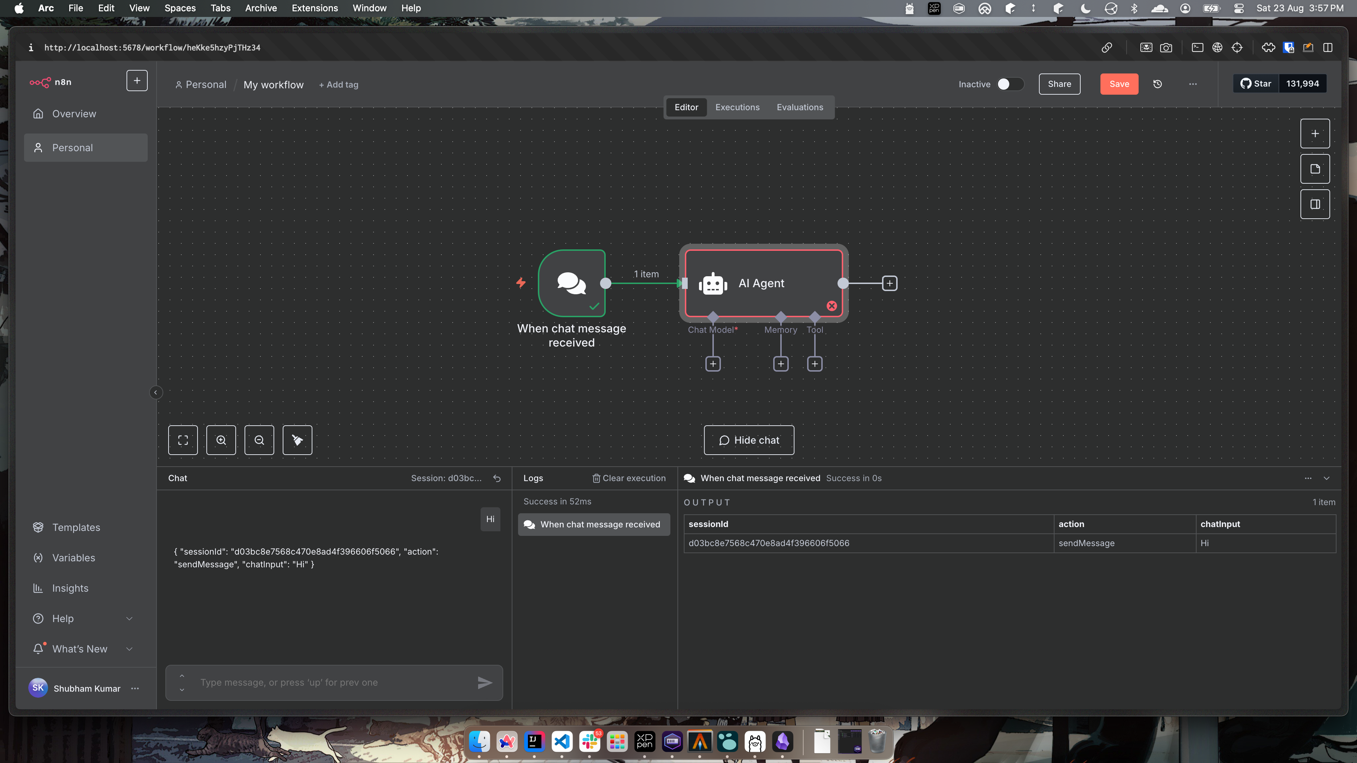
Task: Open the node panel via the canvas plus icon
Action: (x=1315, y=133)
